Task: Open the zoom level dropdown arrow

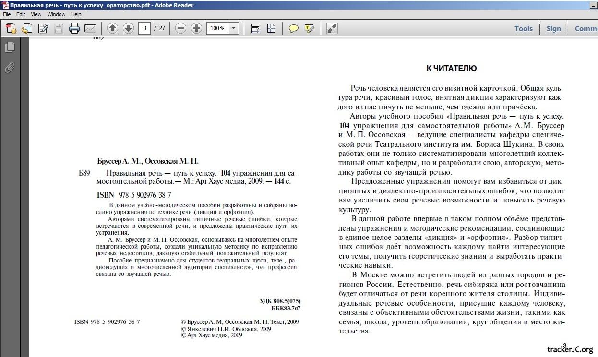Action: pyautogui.click(x=234, y=28)
